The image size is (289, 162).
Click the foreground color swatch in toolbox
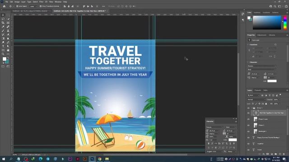tap(5, 59)
